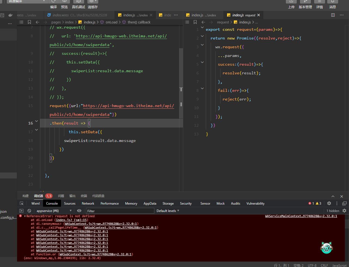Clear the console
349x267 pixels.
29,211
